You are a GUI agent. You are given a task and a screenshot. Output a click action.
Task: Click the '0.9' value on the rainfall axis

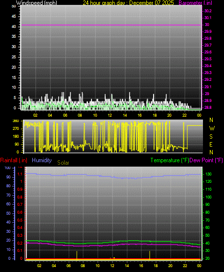coord(20,189)
